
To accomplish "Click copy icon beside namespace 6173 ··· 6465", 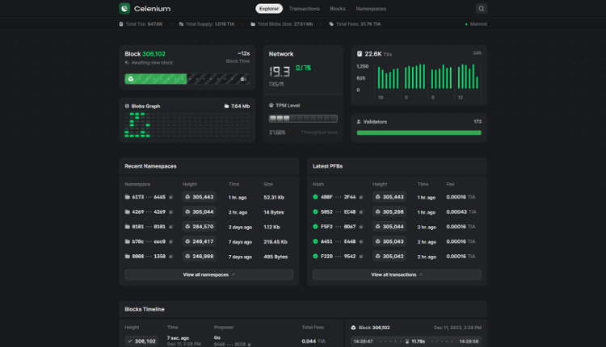I will click(170, 197).
